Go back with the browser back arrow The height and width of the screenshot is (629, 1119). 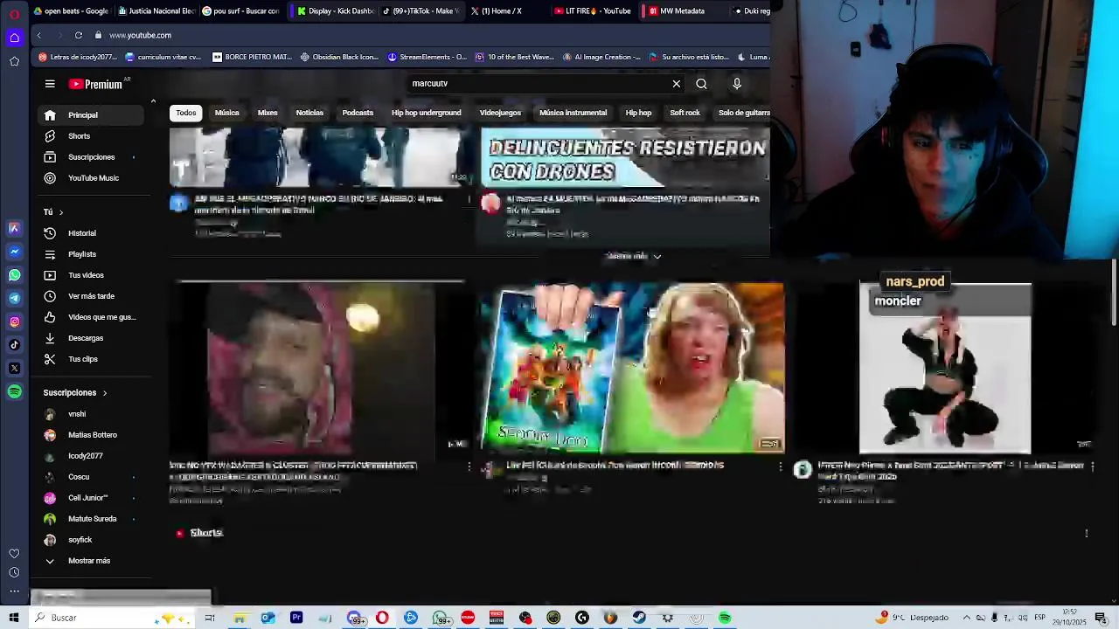39,35
